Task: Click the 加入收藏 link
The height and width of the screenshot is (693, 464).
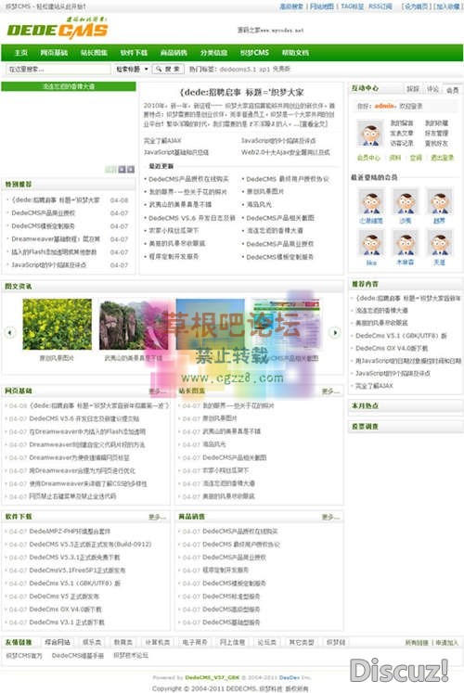Action: click(x=446, y=6)
